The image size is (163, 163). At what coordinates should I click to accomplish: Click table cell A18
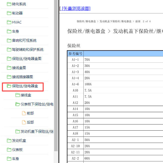pyautogui.click(x=75, y=134)
